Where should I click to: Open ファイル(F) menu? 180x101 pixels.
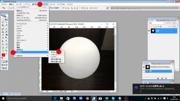(x=4, y=4)
